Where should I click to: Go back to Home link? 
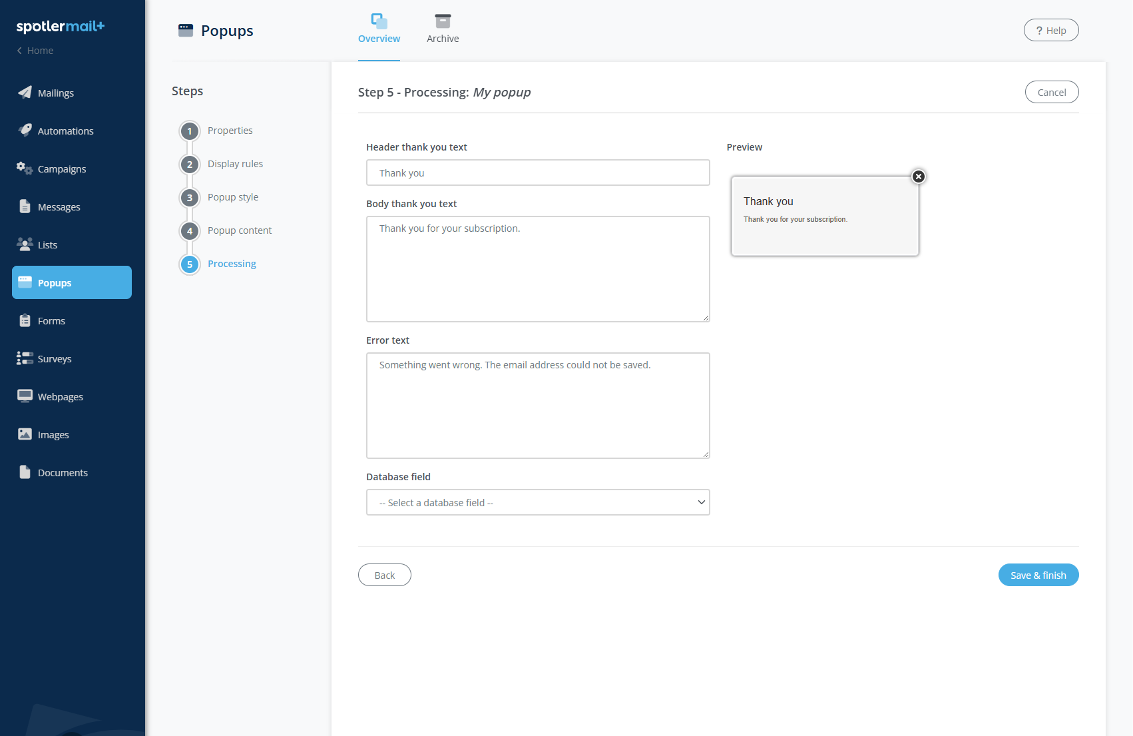pyautogui.click(x=35, y=51)
